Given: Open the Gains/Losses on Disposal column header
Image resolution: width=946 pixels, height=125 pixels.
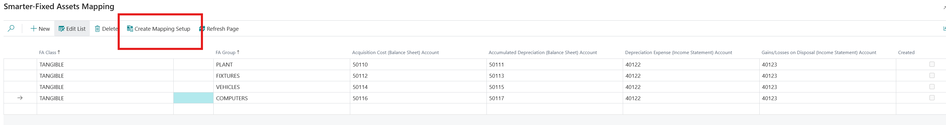Looking at the screenshot, I should (819, 52).
